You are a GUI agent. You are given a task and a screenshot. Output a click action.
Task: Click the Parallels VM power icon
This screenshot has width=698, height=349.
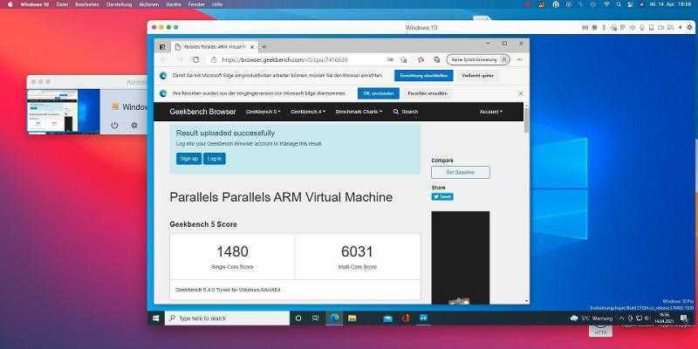click(114, 126)
